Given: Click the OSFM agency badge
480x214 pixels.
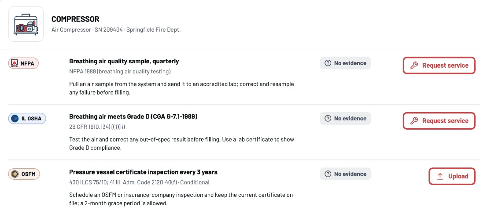Looking at the screenshot, I should [x=24, y=174].
